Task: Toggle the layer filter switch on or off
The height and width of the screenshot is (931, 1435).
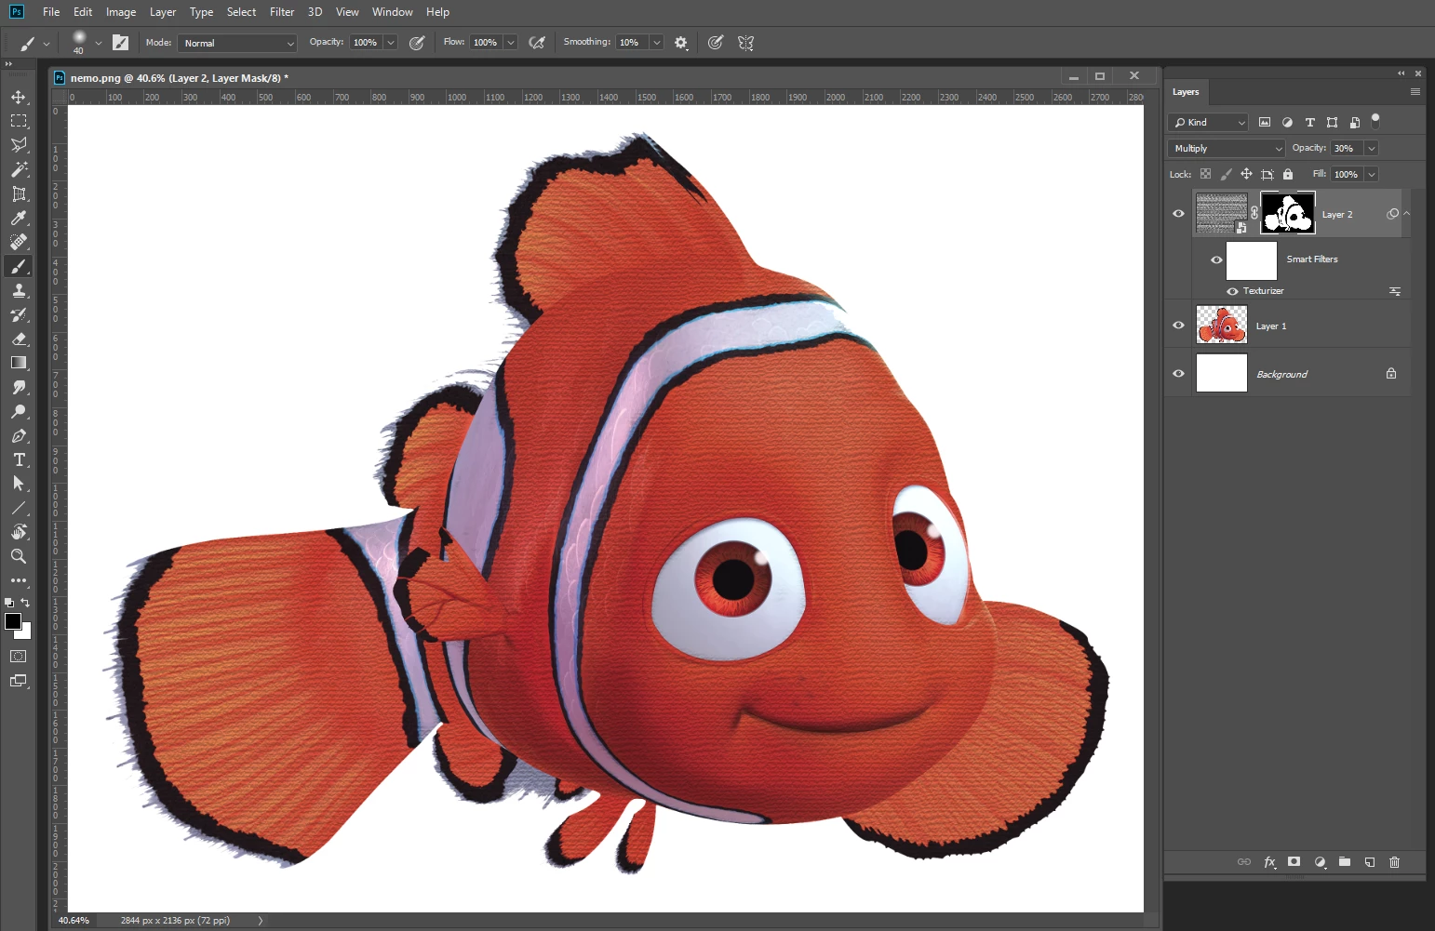Action: tap(1375, 122)
